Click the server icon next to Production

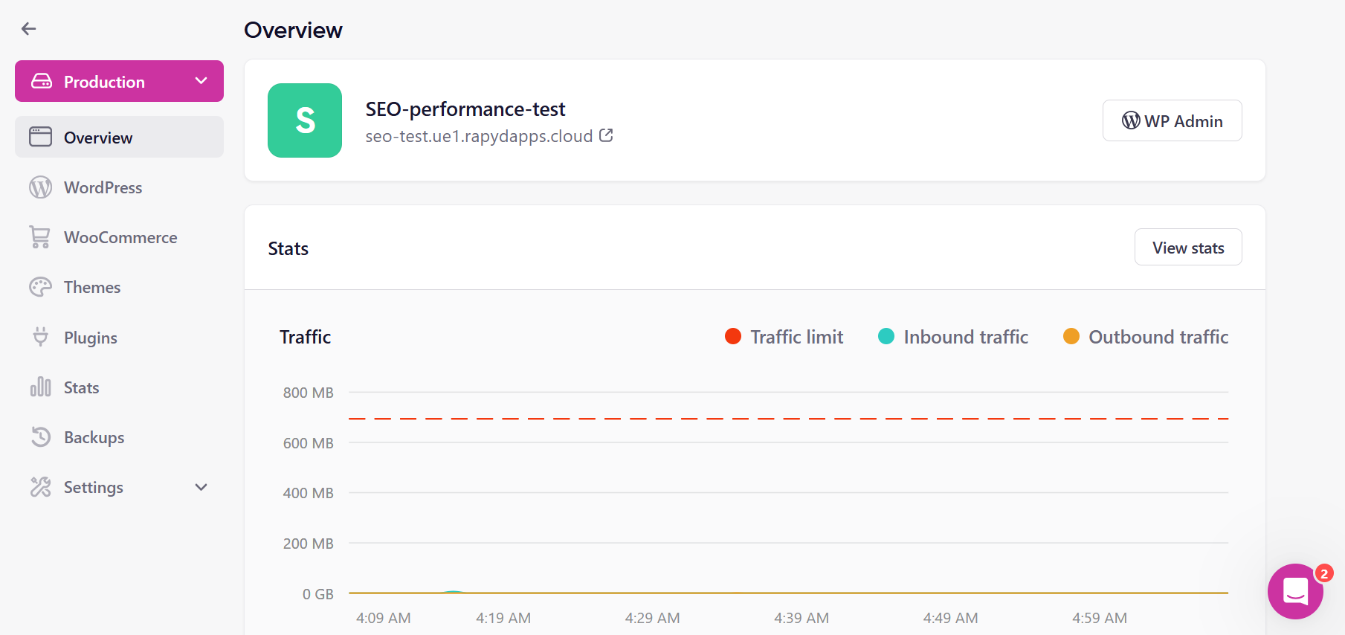click(x=42, y=81)
